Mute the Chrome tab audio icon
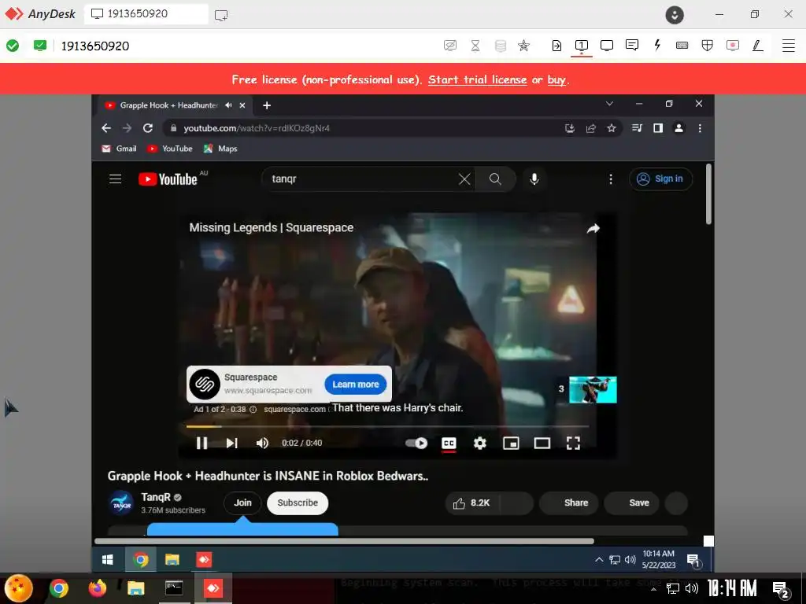The image size is (806, 604). 228,105
